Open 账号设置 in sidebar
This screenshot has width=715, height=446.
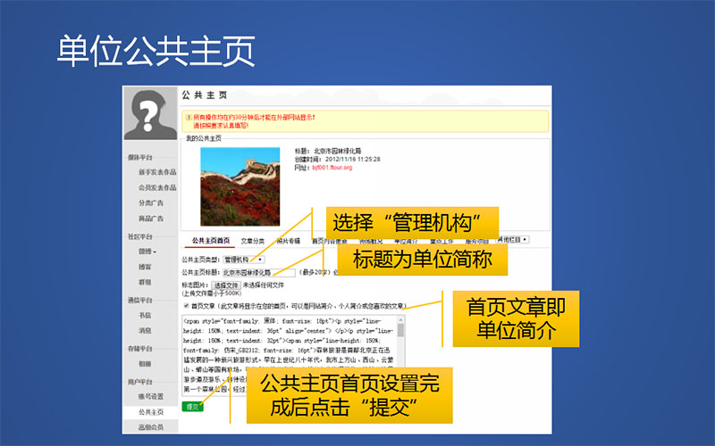(x=150, y=396)
